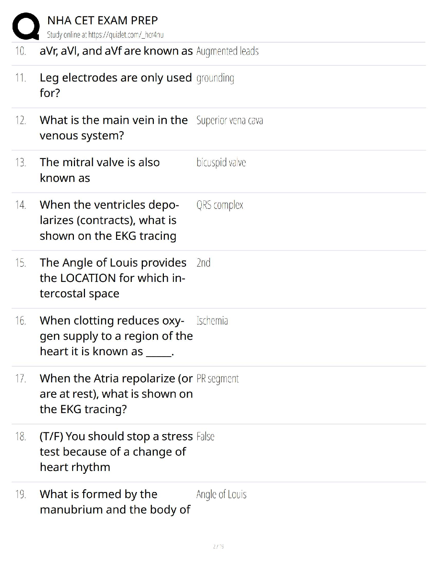Click question 15 about Angle of Louis
Screen dimensions: 437x566
(x=113, y=278)
